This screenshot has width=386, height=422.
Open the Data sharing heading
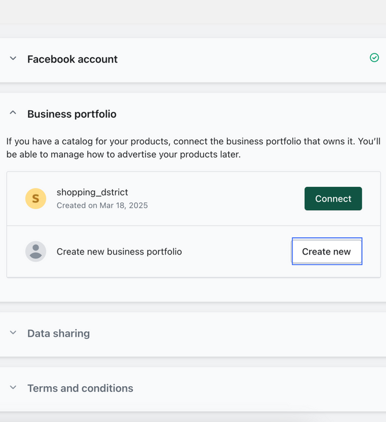pyautogui.click(x=58, y=333)
